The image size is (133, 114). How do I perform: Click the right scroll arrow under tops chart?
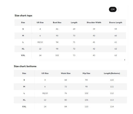(125, 60)
